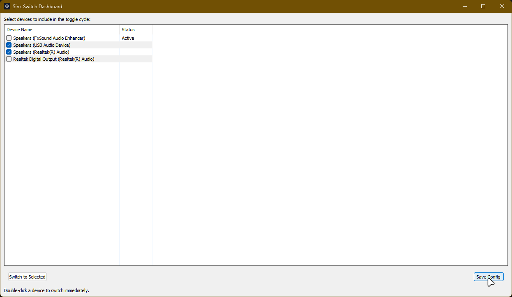Maximize the Sink Switch Dashboard window
Viewport: 512px width, 297px height.
(x=483, y=6)
